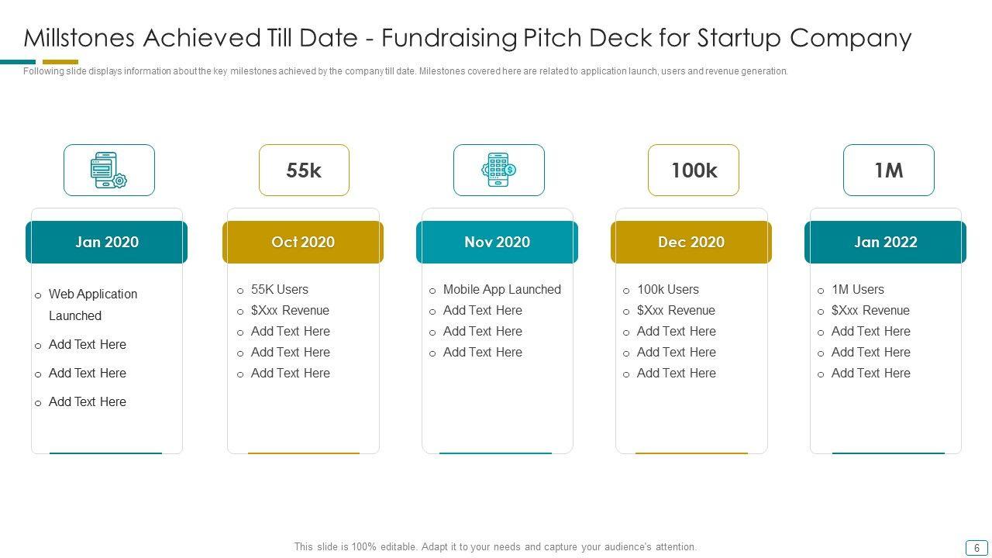Click the 1M Users bullet text

(x=857, y=289)
